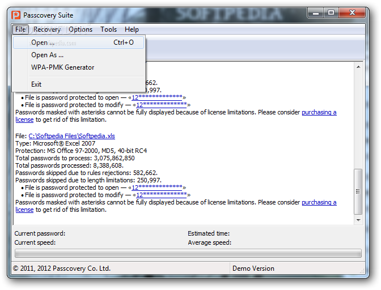Click first entry's password to modify link

162,105
